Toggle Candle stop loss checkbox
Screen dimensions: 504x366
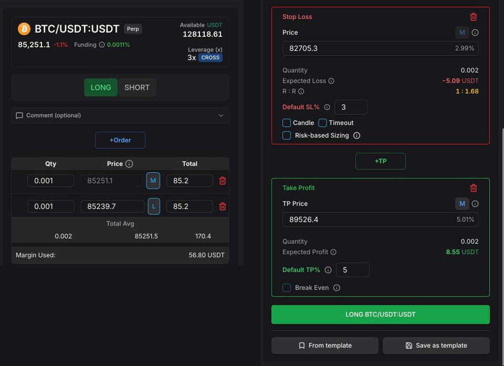pos(287,123)
